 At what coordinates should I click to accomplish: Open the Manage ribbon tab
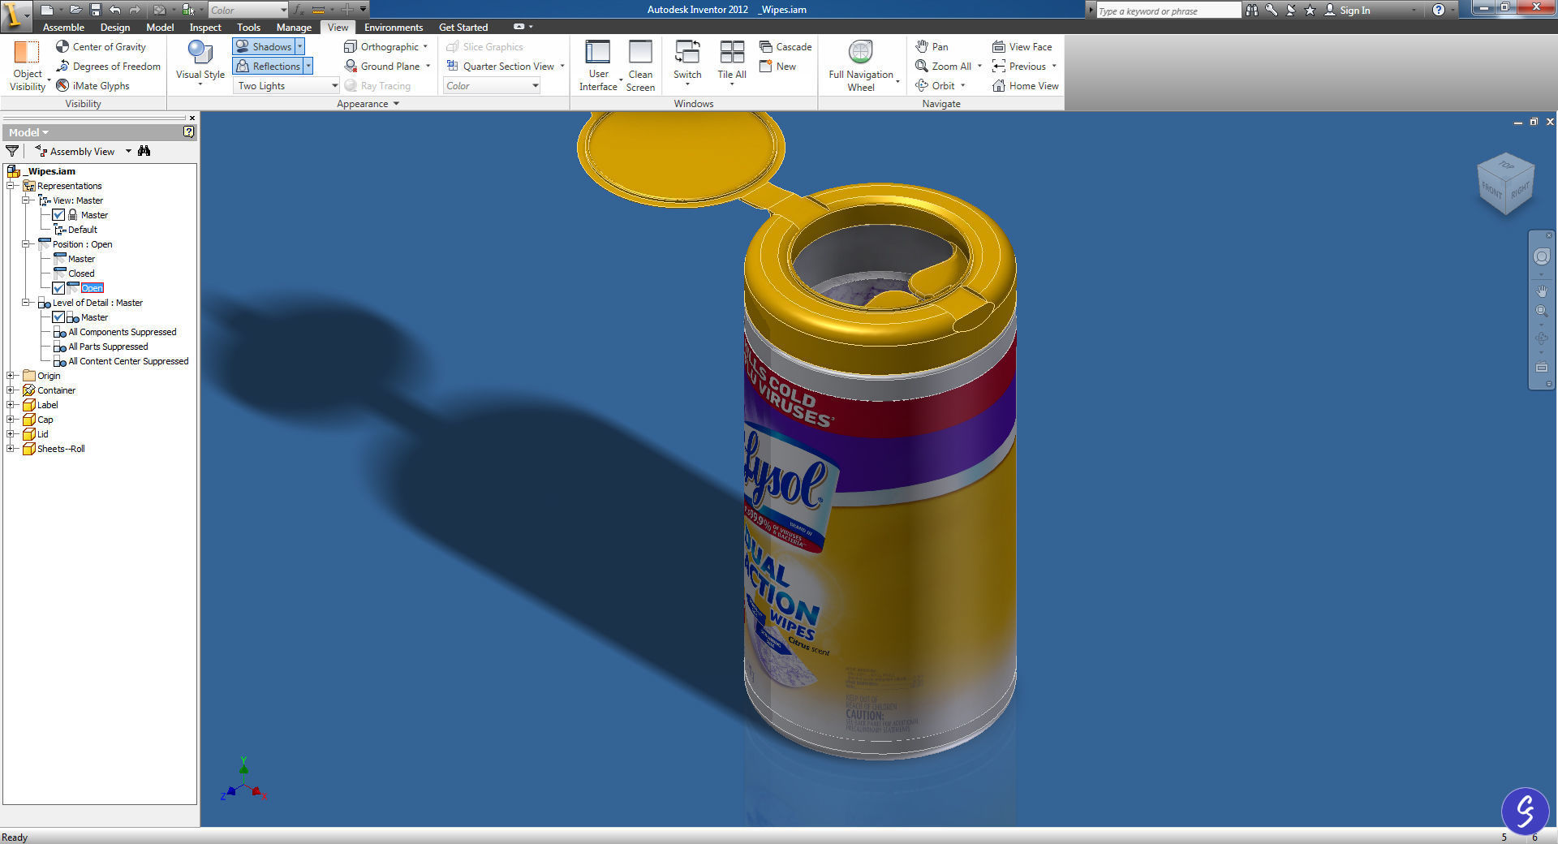[x=294, y=28]
